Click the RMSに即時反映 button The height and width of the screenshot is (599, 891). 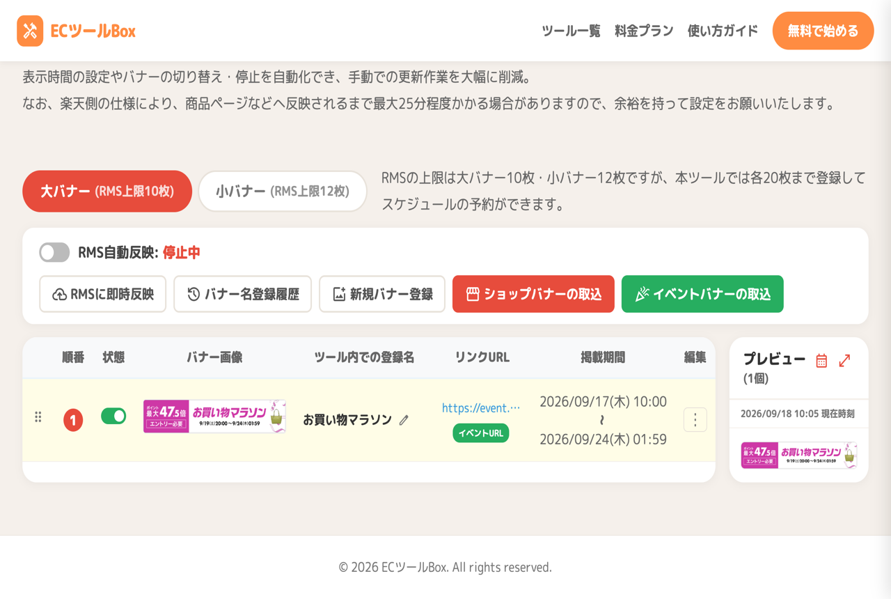[103, 294]
